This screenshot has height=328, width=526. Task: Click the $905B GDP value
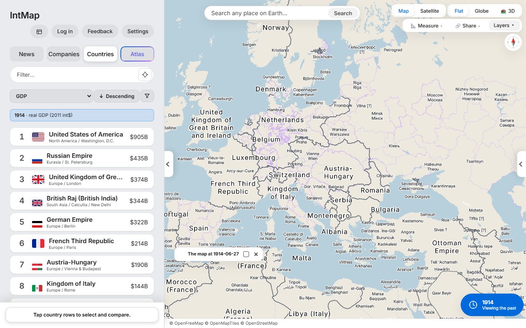(139, 137)
